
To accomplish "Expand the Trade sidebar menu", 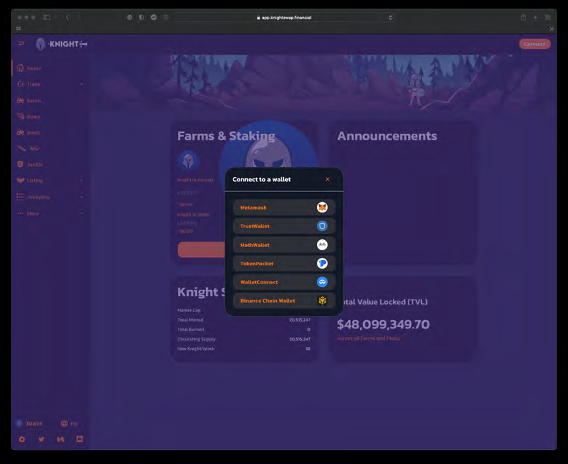I will [50, 84].
